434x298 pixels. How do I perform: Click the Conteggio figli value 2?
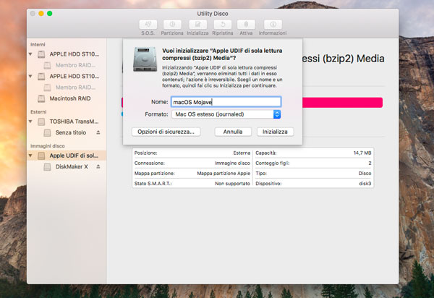click(x=370, y=163)
